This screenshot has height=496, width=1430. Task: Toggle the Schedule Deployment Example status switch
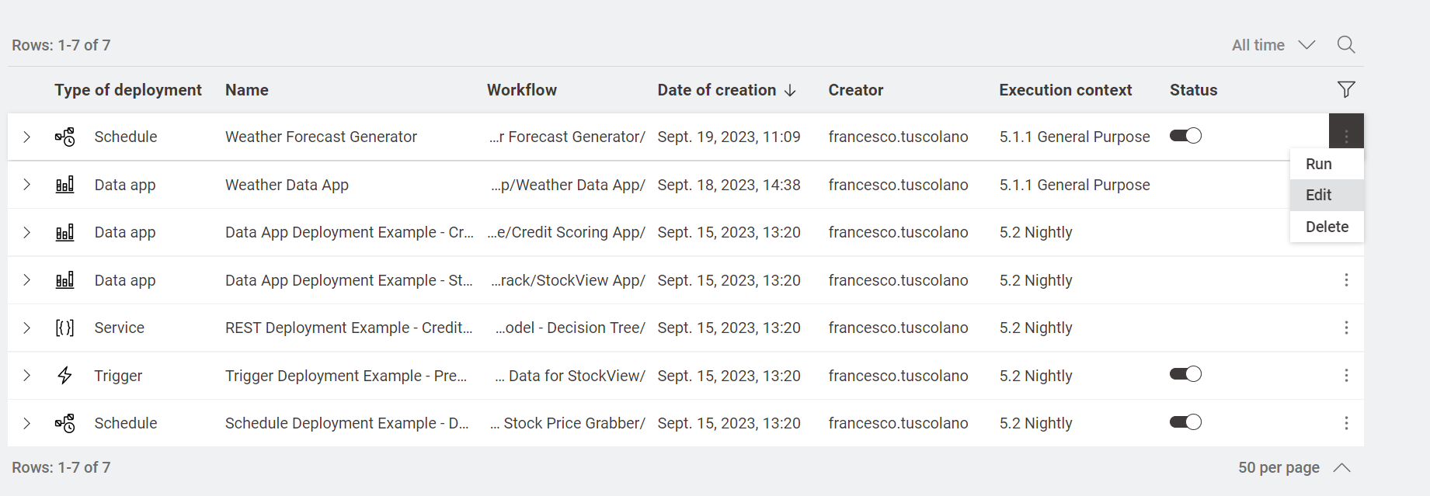(1185, 422)
